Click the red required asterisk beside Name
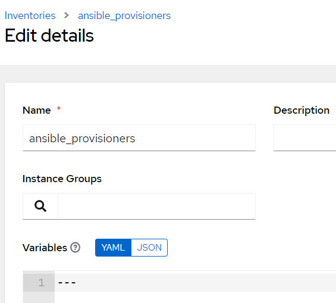 59,108
